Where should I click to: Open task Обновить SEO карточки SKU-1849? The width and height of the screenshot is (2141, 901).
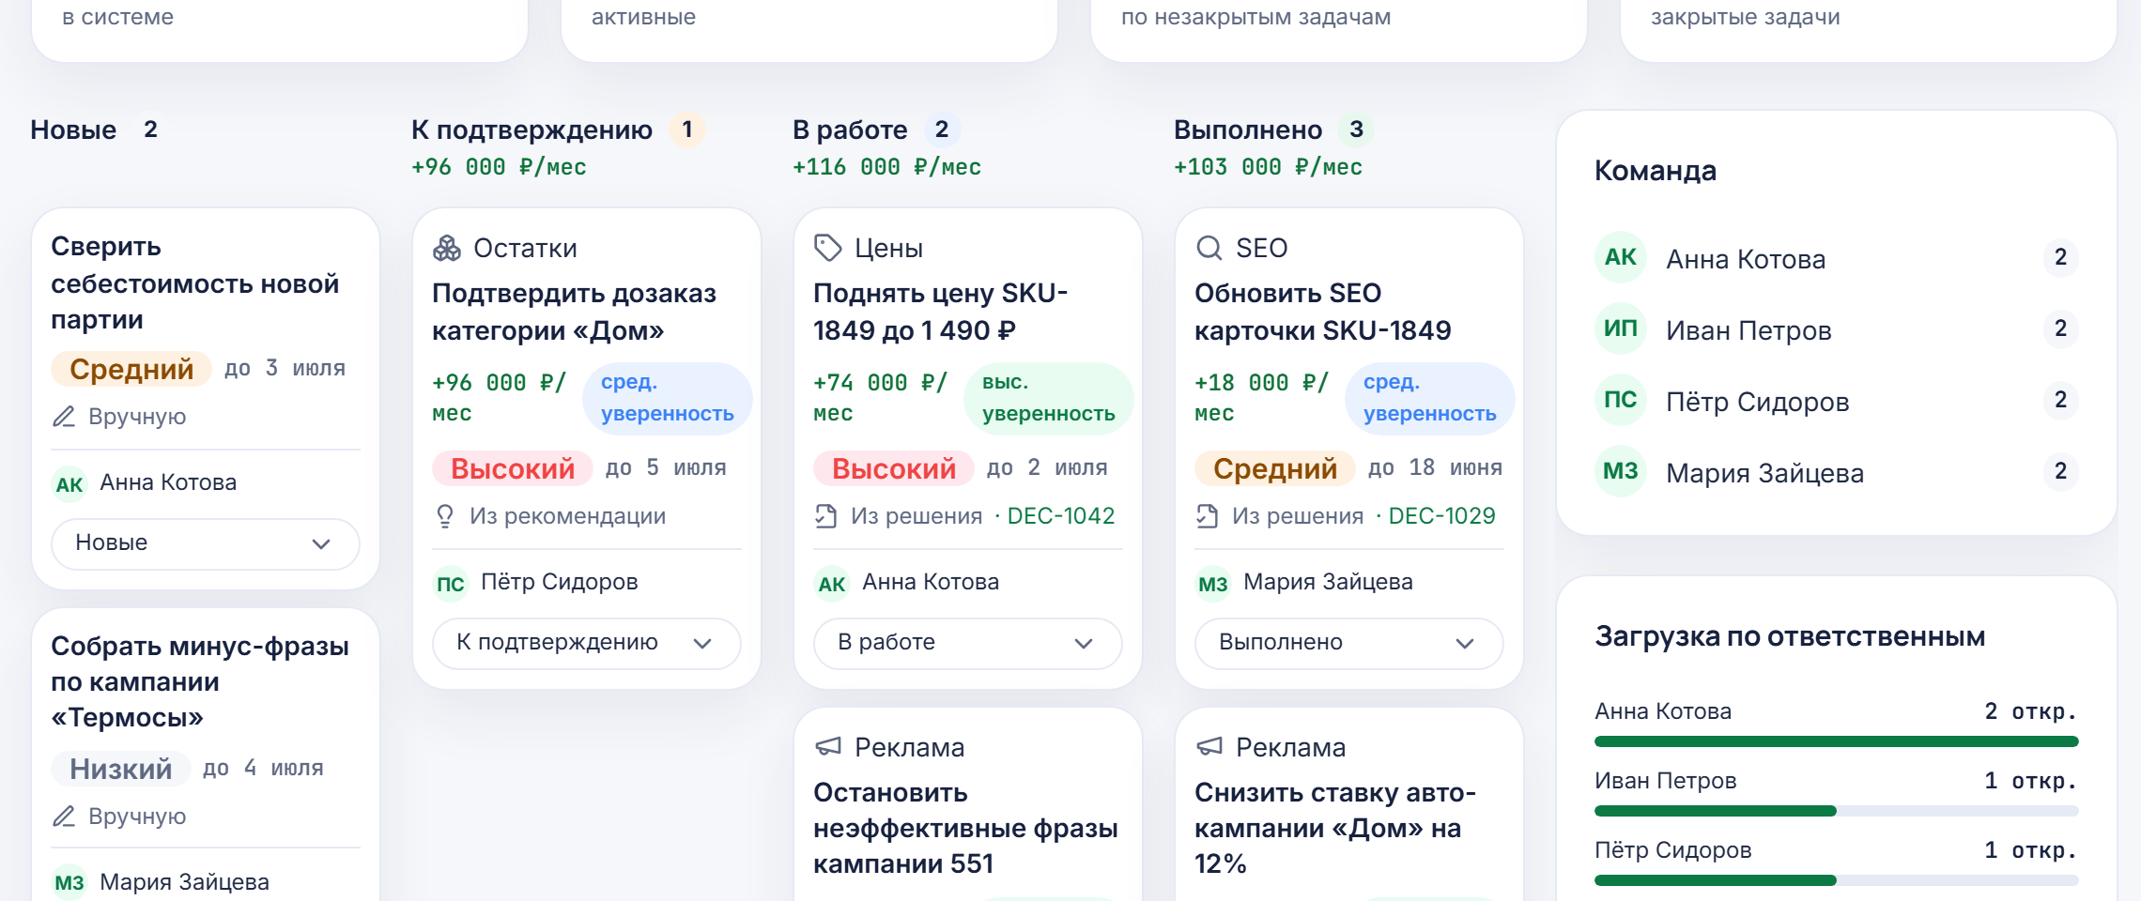click(x=1323, y=312)
